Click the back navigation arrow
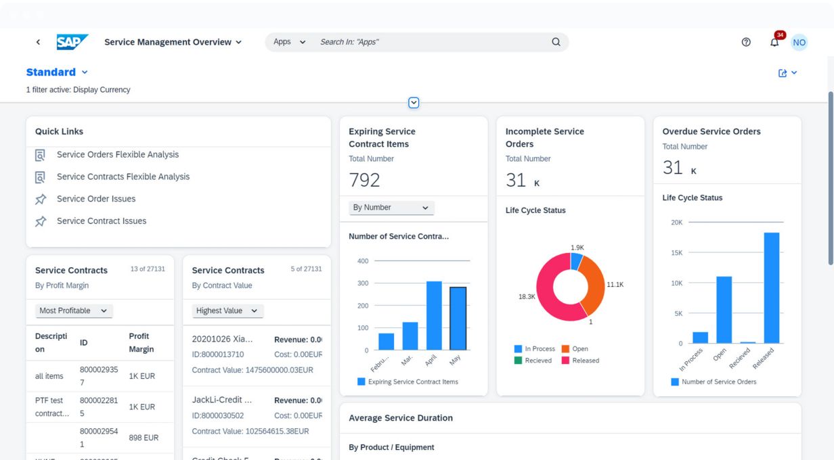The image size is (834, 460). tap(38, 42)
